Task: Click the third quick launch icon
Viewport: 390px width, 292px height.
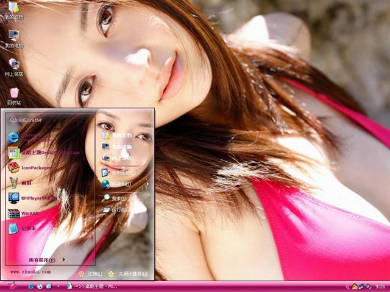Action: coord(49,287)
